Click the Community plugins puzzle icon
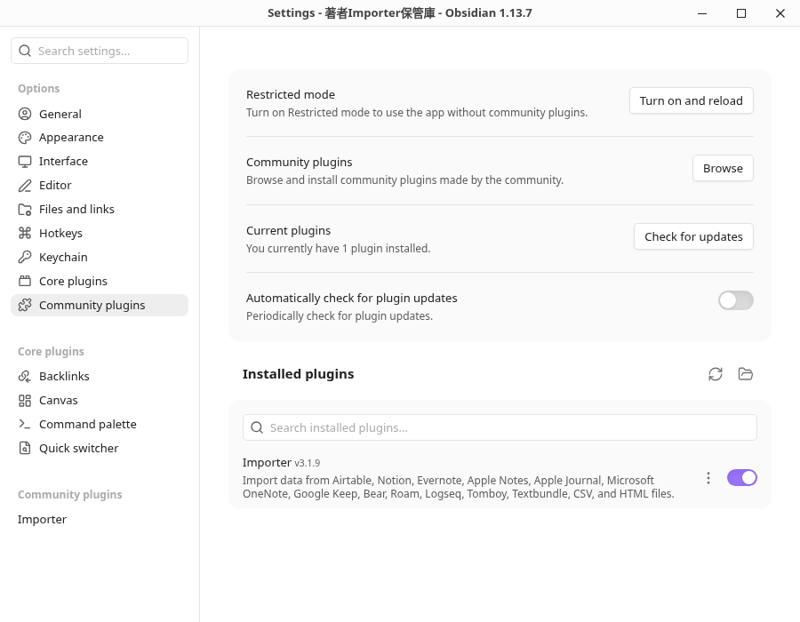This screenshot has height=622, width=800. coord(25,306)
